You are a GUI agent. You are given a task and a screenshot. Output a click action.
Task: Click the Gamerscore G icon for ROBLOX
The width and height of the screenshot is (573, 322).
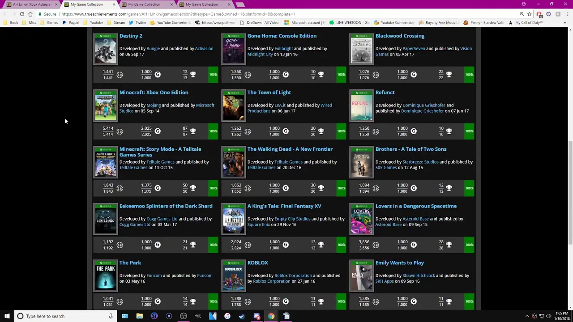click(286, 302)
